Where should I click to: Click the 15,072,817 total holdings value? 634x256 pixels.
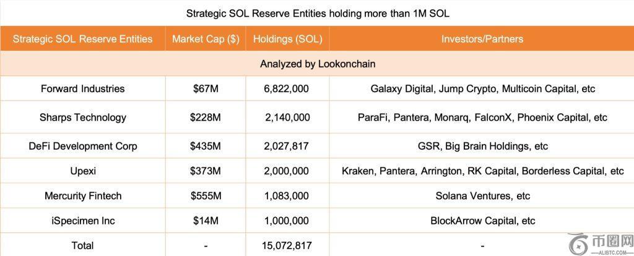[x=287, y=245]
